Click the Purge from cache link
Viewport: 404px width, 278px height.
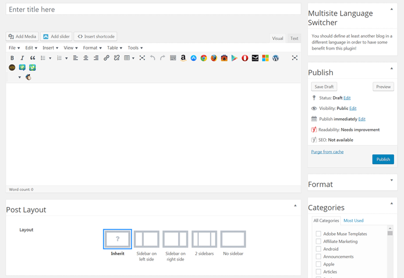click(x=327, y=152)
